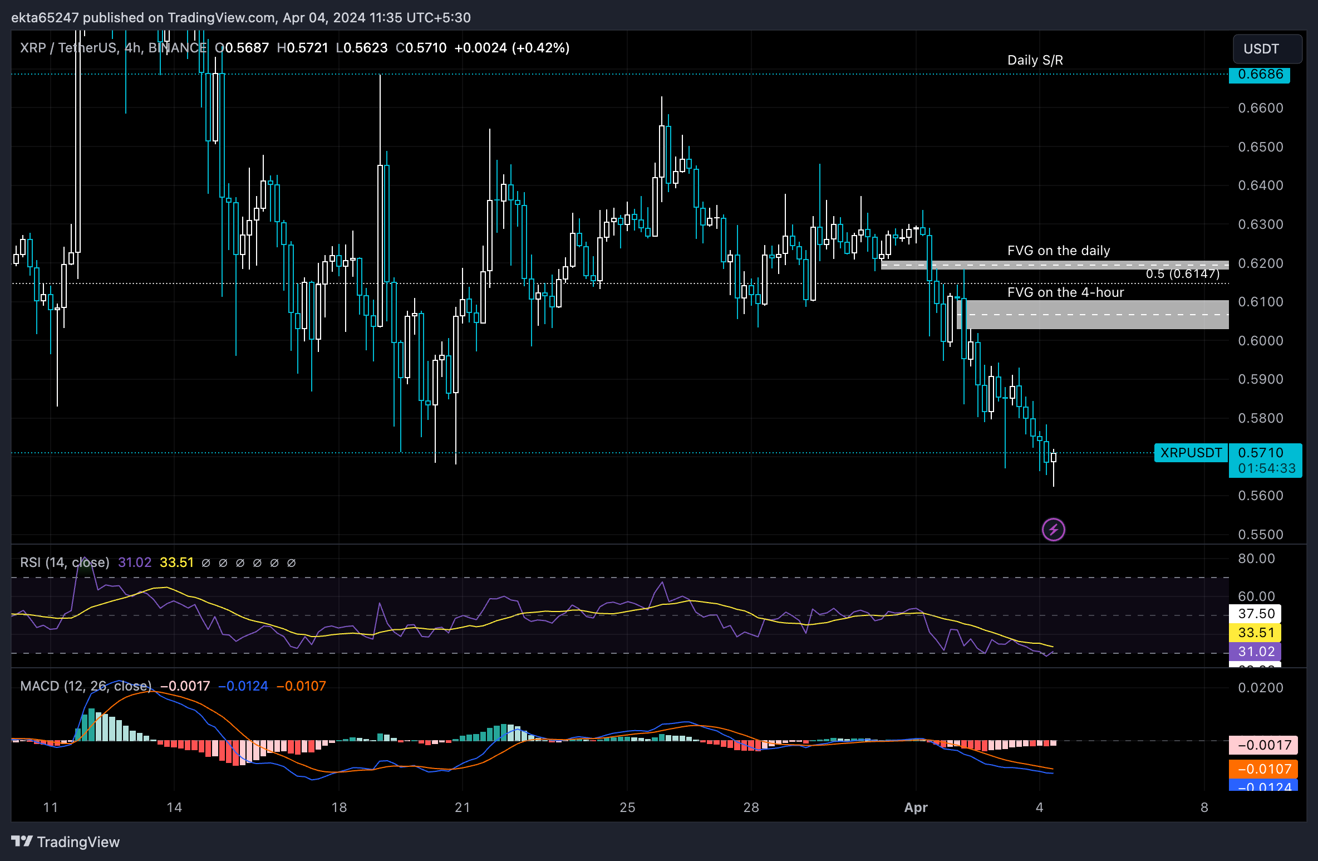Screen dimensions: 1318x861
Task: Click the RSI (14, close) indicator label
Action: tap(65, 562)
